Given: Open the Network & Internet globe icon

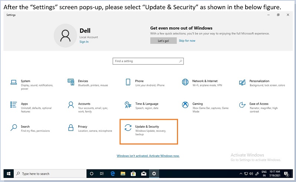Looking at the screenshot, I should 185,82.
